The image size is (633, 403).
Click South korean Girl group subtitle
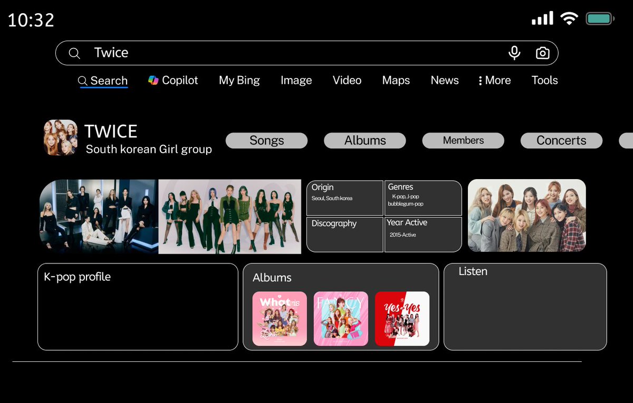tap(149, 150)
